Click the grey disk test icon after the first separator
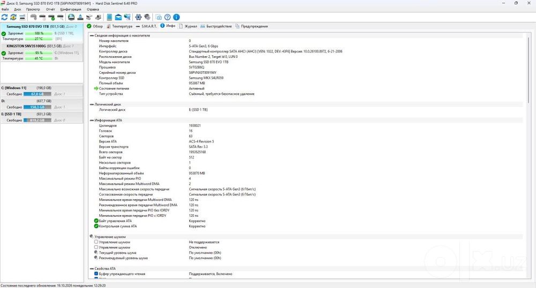The height and width of the screenshot is (288, 536). tap(33, 17)
